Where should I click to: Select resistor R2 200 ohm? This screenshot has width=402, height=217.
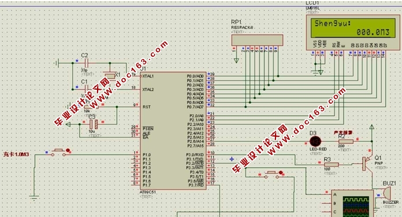(x=346, y=141)
